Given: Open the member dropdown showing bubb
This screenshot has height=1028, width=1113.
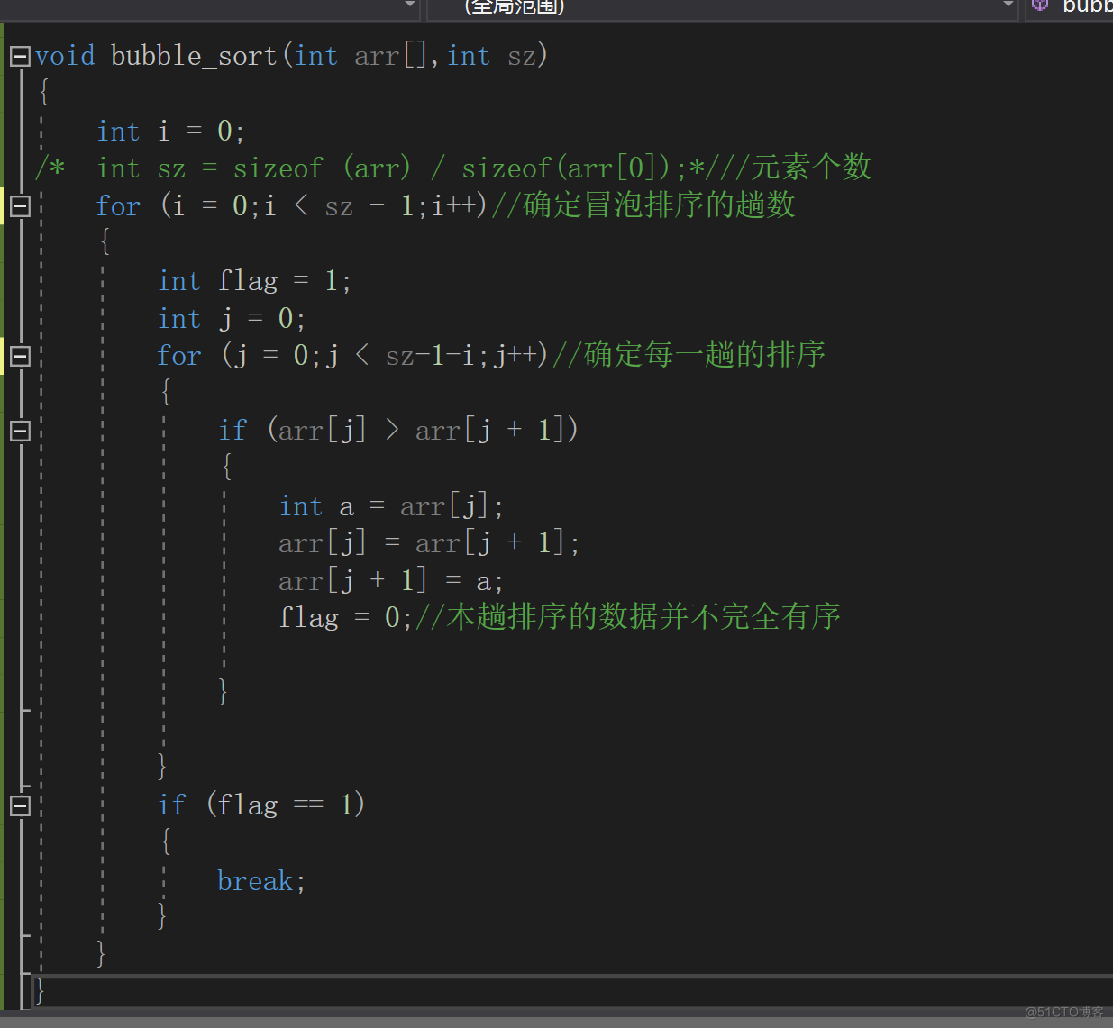Looking at the screenshot, I should (x=1070, y=7).
